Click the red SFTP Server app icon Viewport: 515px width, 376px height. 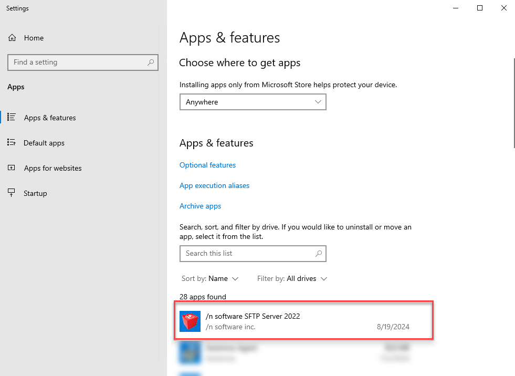pyautogui.click(x=190, y=321)
